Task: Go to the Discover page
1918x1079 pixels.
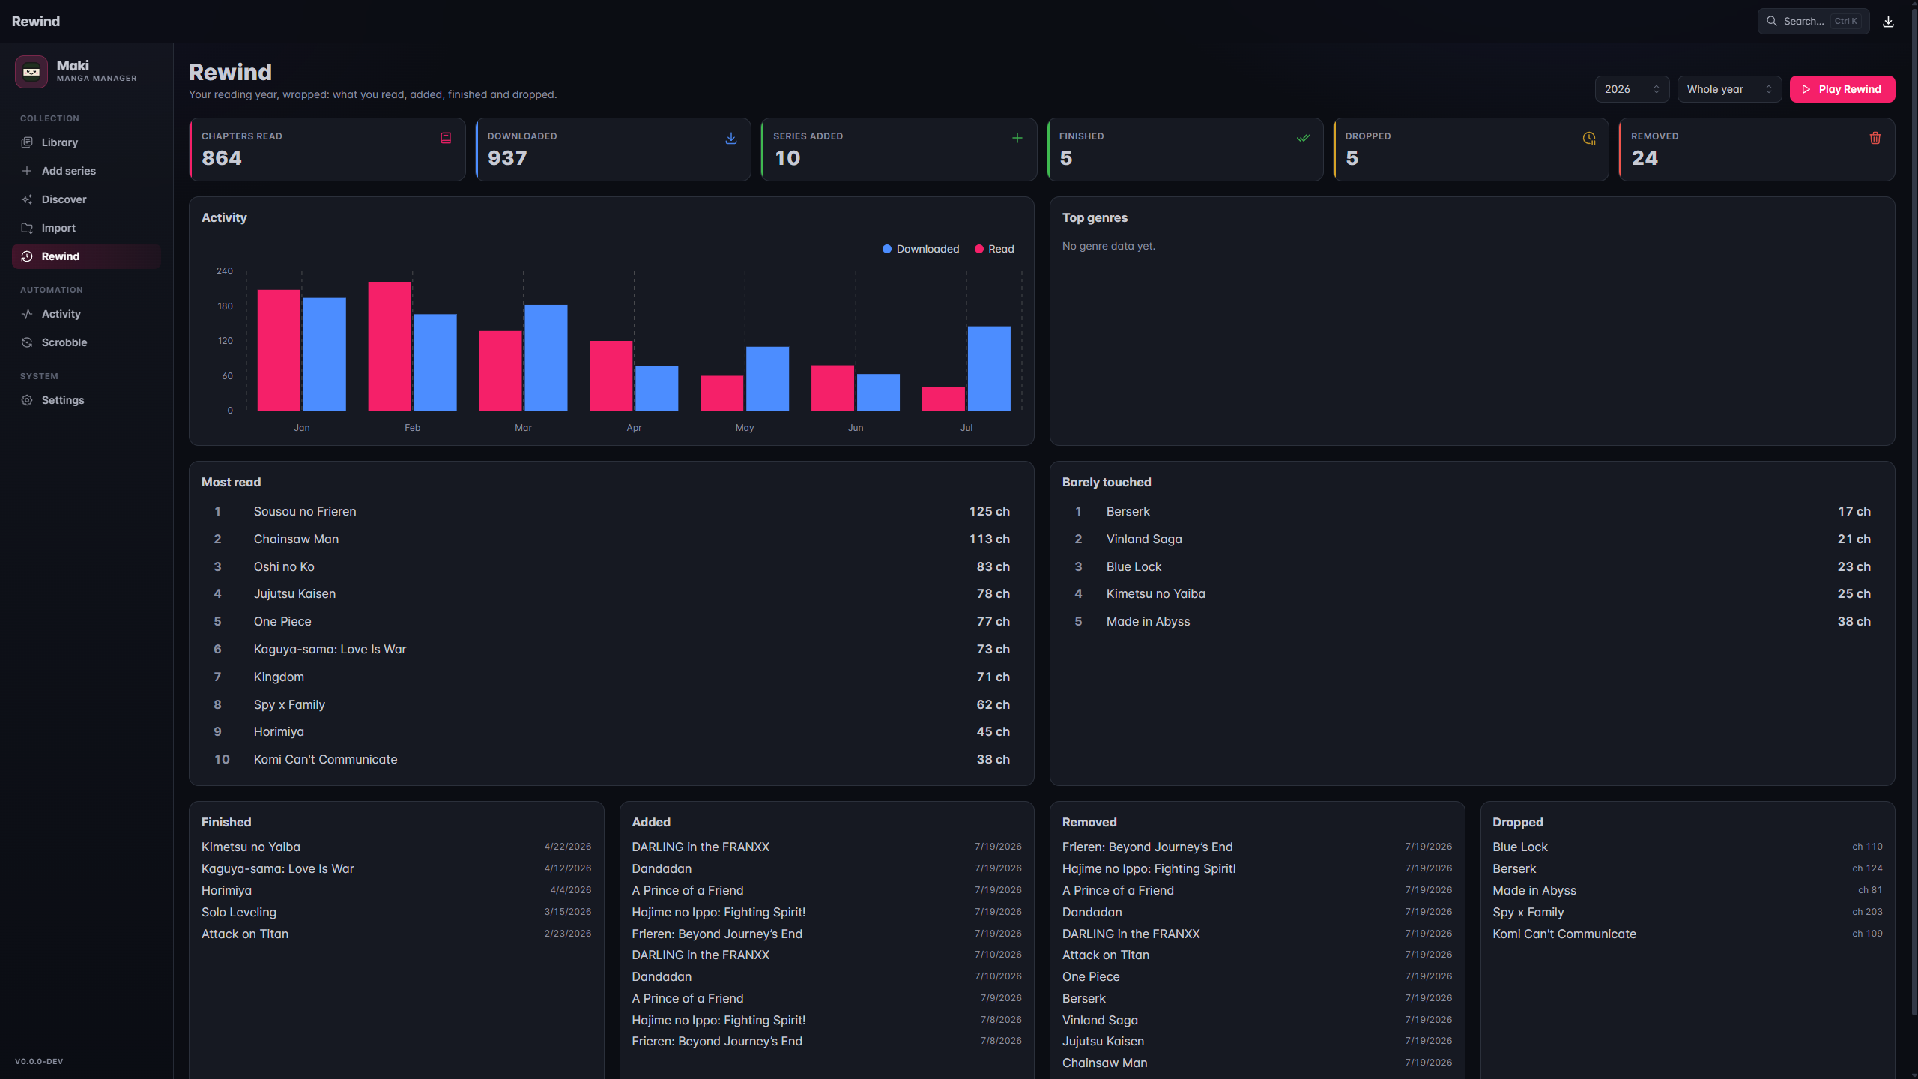Action: (x=86, y=199)
